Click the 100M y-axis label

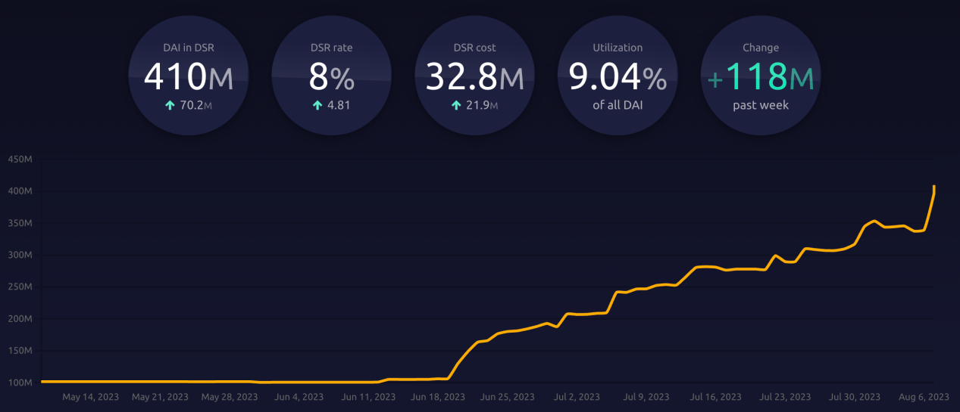point(20,383)
